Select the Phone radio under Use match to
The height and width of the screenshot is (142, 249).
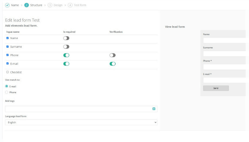pyautogui.click(x=7, y=92)
